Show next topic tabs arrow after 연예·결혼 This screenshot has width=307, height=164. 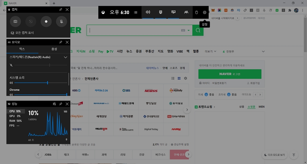point(188,154)
